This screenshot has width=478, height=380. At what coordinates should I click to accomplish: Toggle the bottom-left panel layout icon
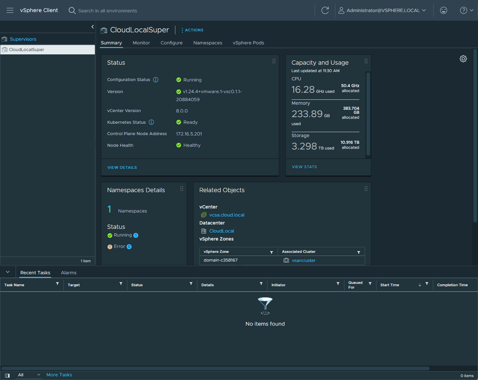pos(7,375)
